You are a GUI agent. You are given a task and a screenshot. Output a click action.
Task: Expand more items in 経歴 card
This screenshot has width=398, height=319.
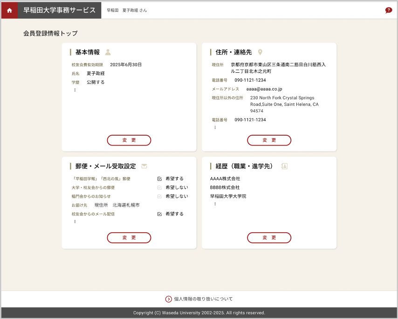(215, 204)
